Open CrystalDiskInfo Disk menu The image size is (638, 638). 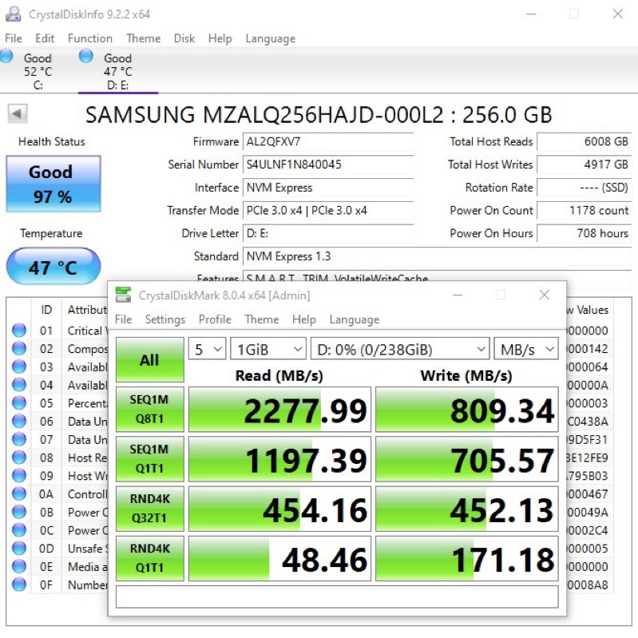pos(184,38)
